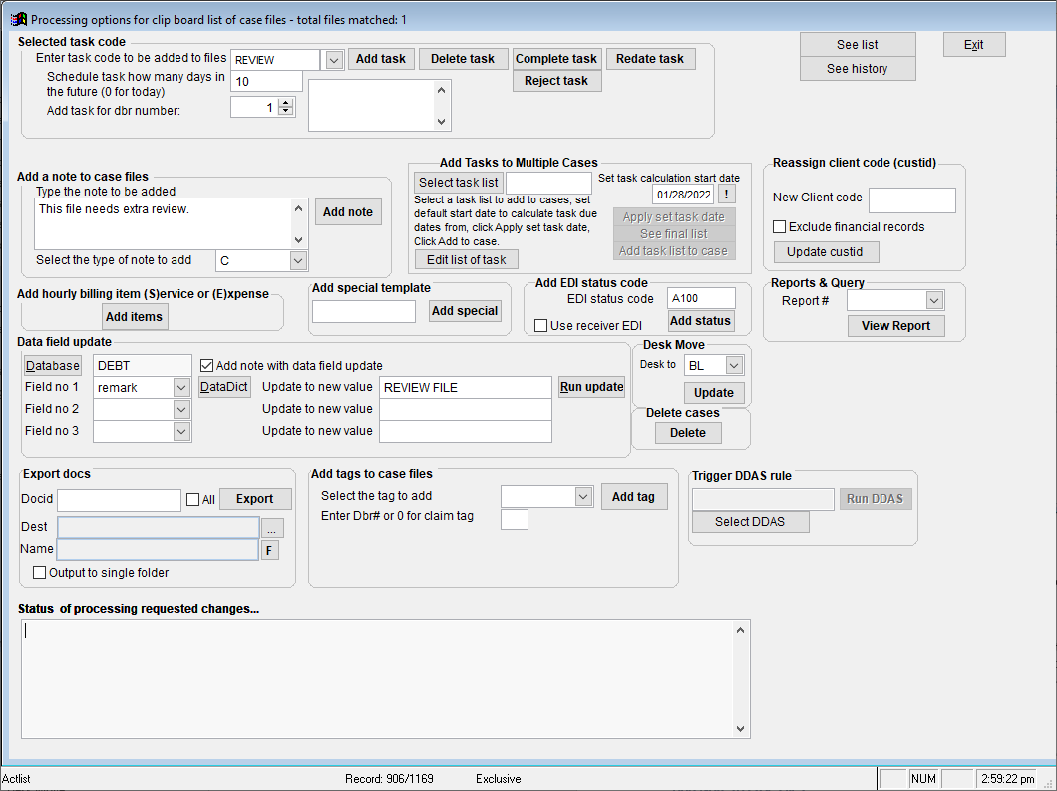Screen dimensions: 1057x791
Task: Click the exclamation mark date button
Action: tap(726, 195)
